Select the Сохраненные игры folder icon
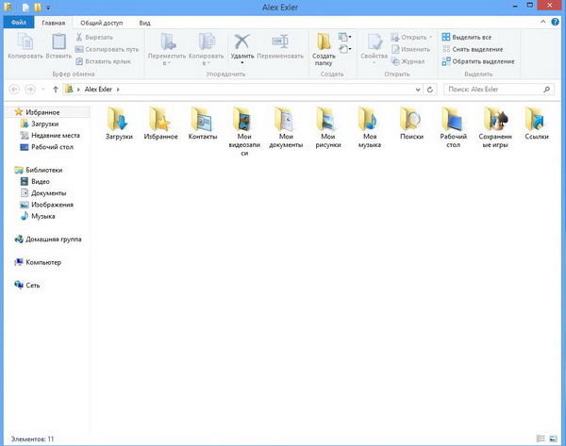The width and height of the screenshot is (566, 446). (495, 119)
